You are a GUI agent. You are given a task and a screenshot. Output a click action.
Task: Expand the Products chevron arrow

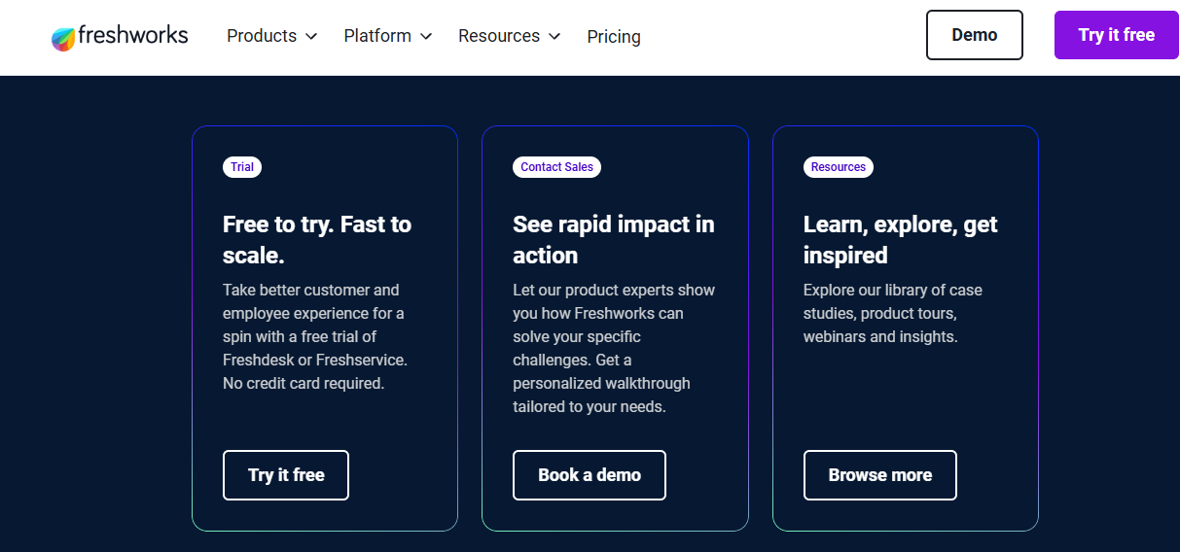(311, 37)
